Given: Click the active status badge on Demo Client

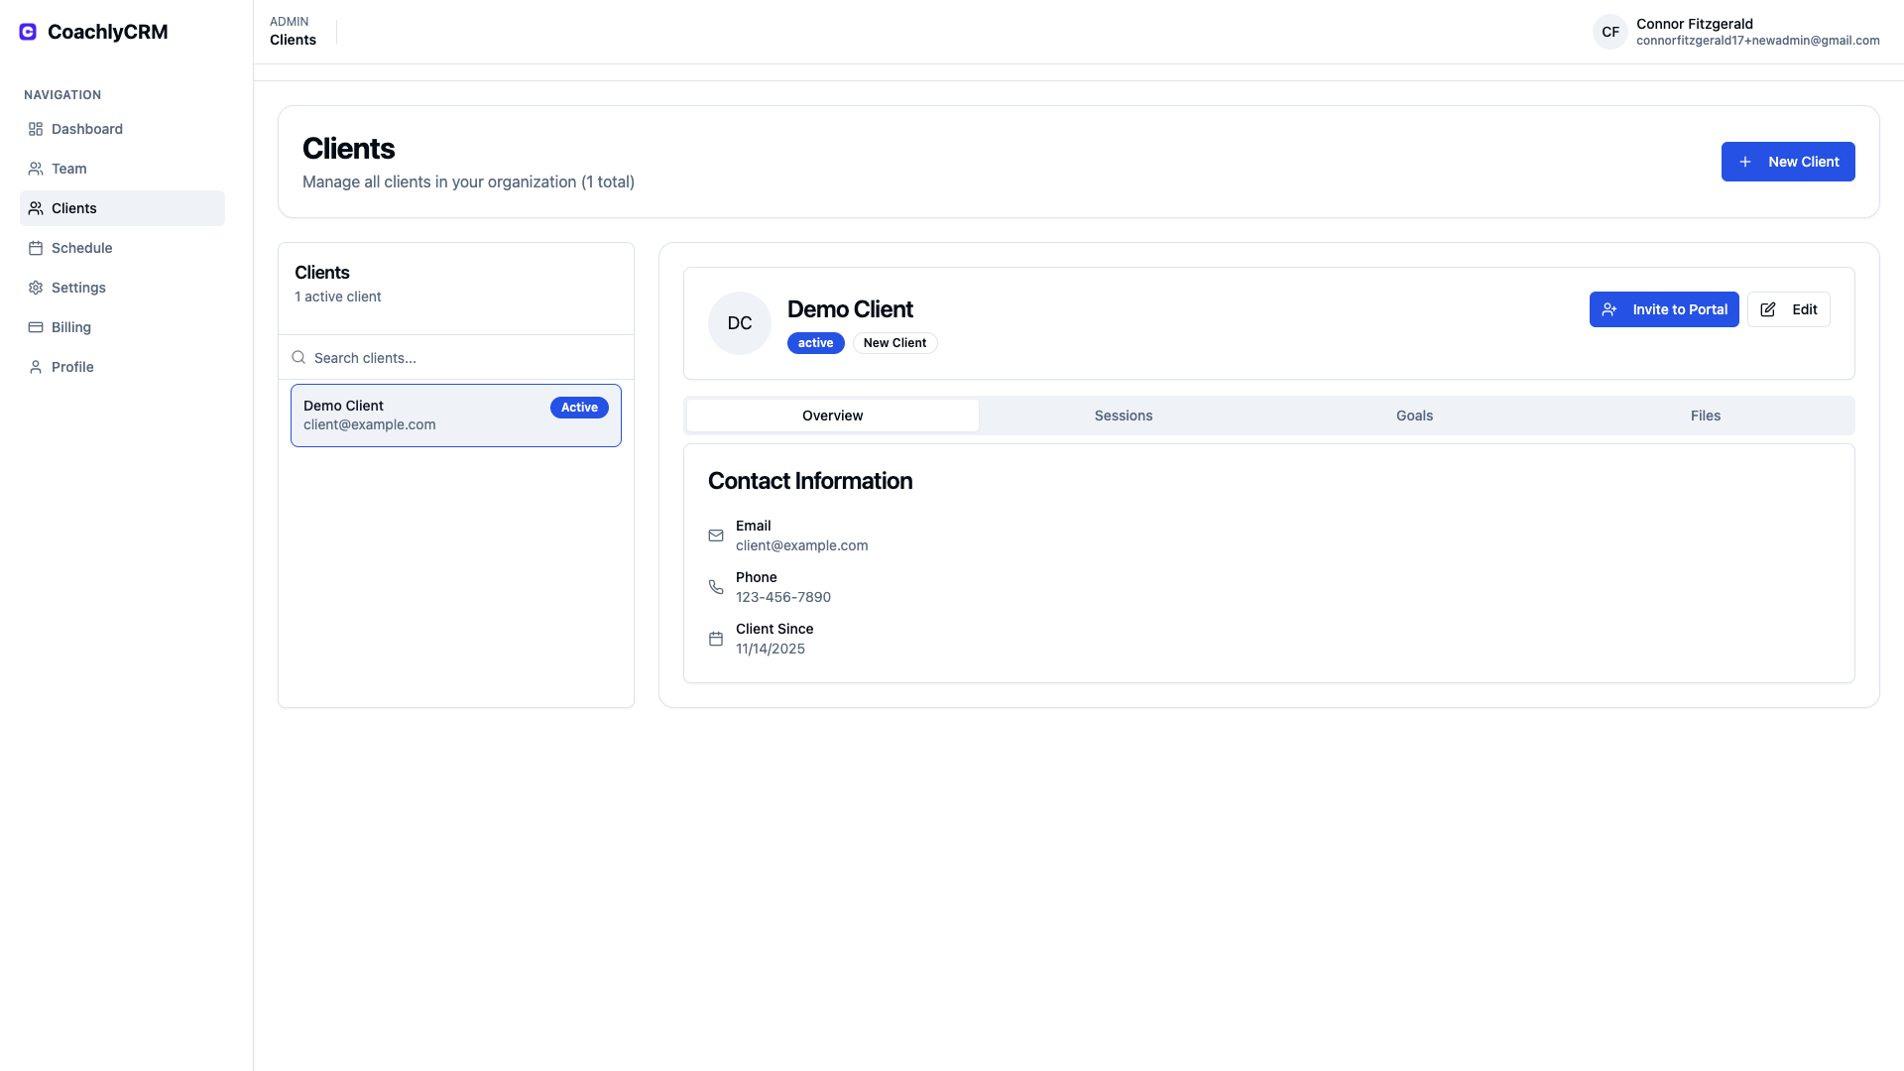Looking at the screenshot, I should [x=815, y=343].
